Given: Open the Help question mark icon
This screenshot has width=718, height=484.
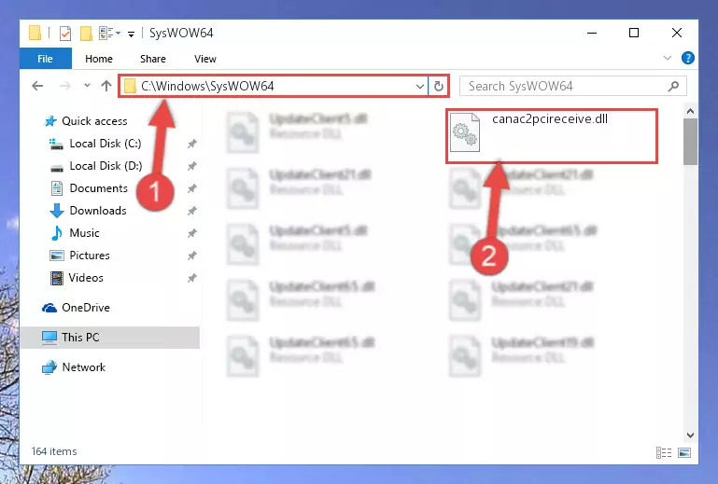Looking at the screenshot, I should [688, 58].
